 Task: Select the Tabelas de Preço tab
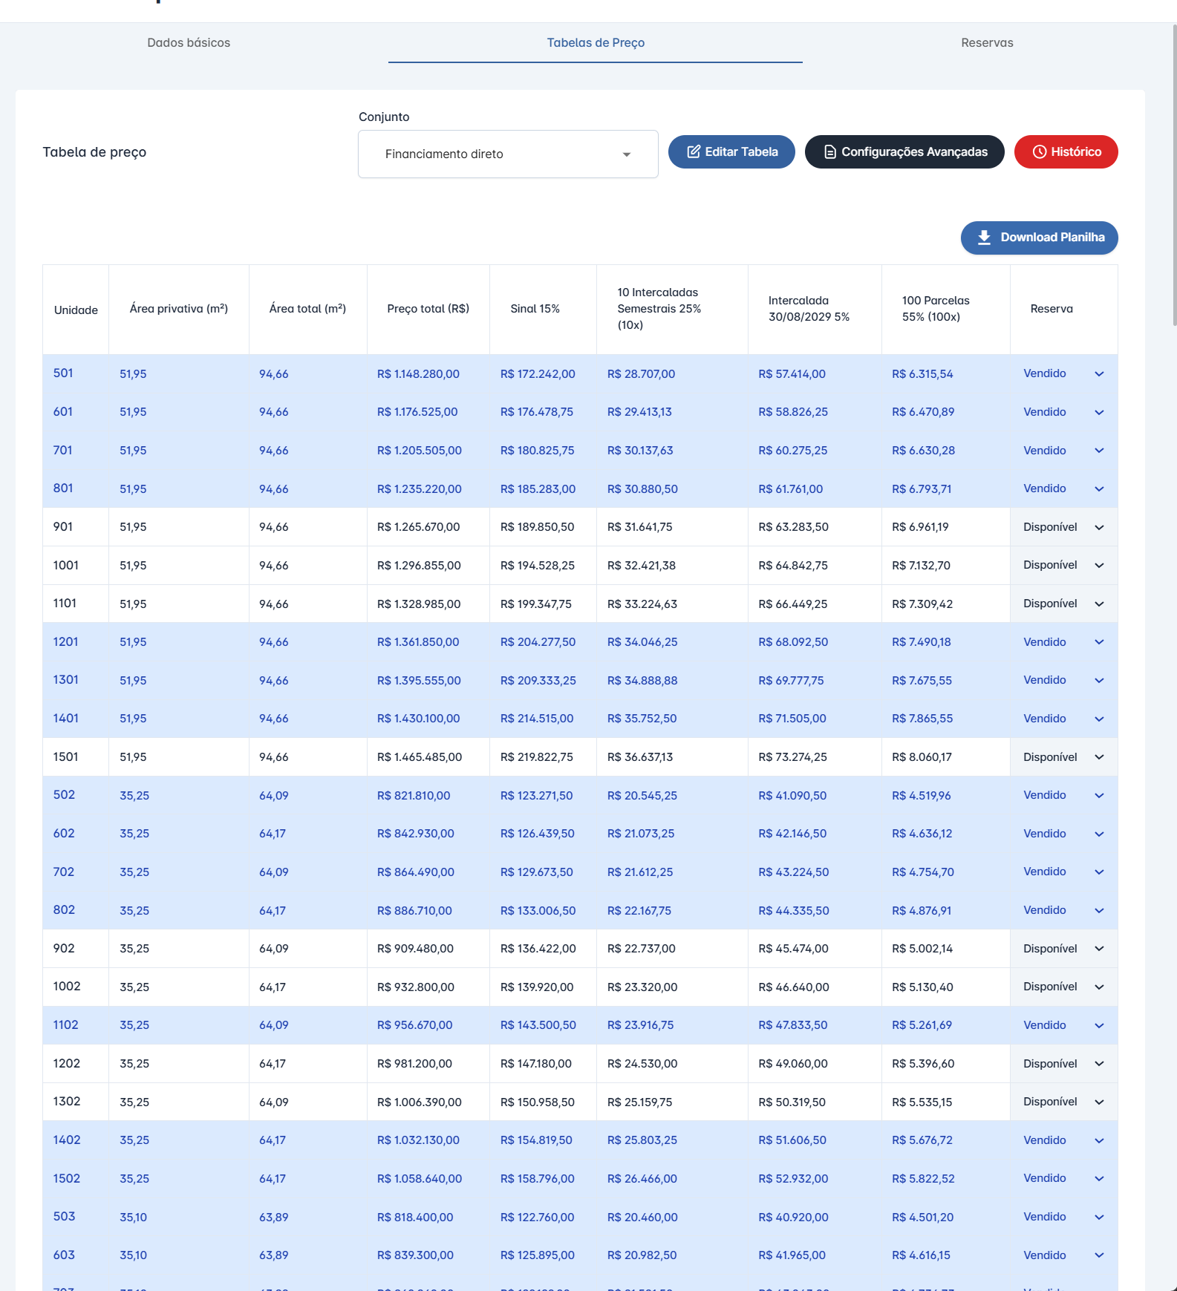coord(596,43)
